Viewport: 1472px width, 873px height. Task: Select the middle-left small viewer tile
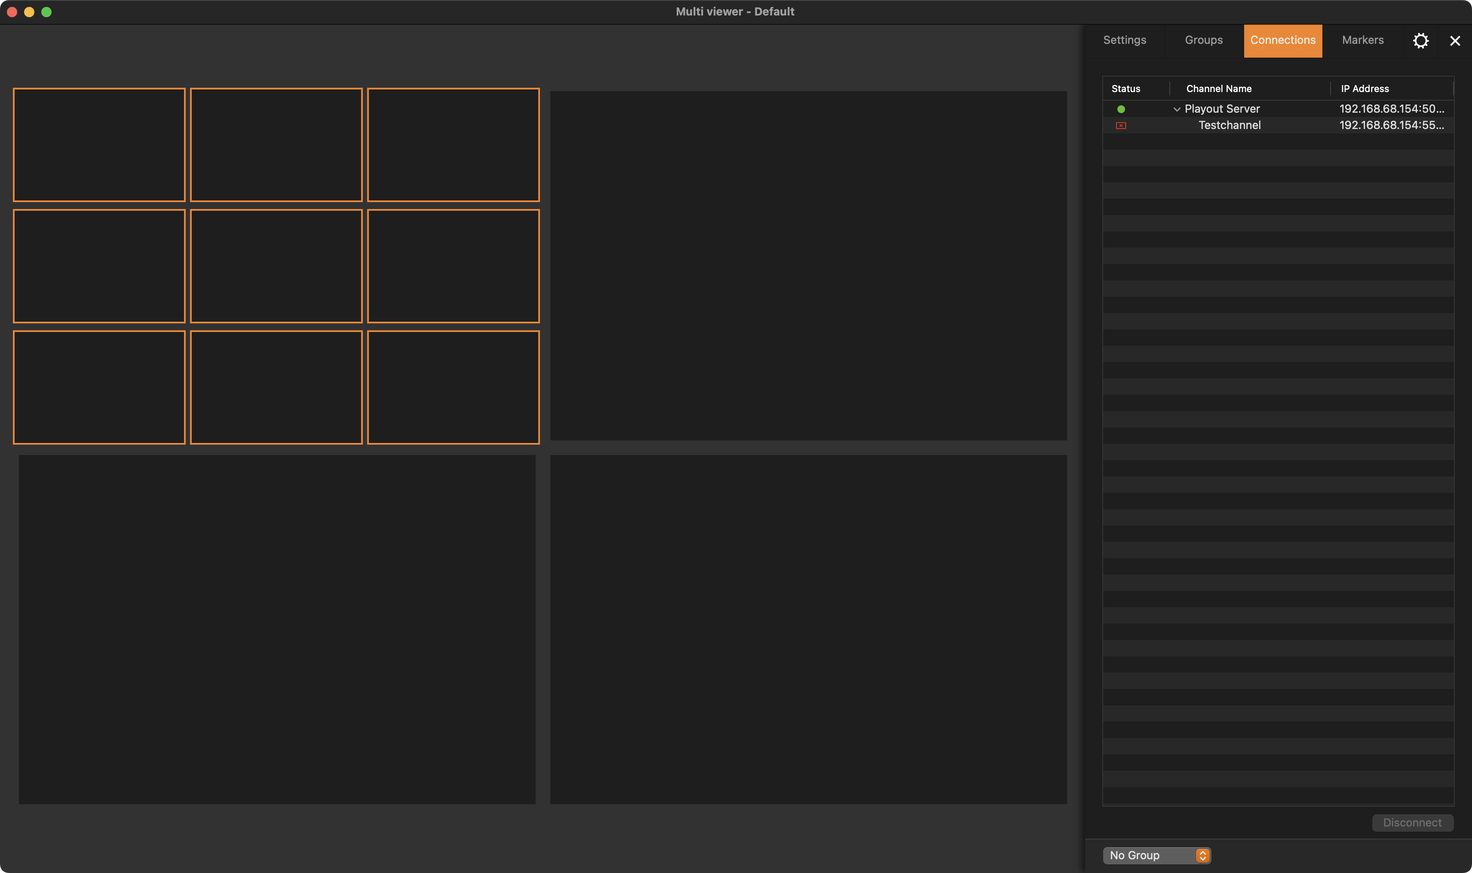pos(99,266)
